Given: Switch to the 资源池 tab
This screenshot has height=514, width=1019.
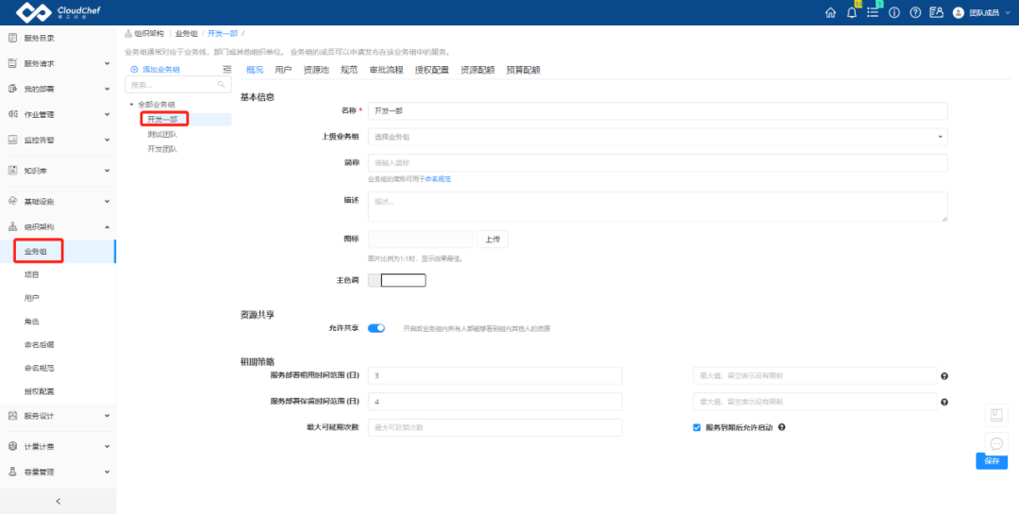Looking at the screenshot, I should [316, 70].
